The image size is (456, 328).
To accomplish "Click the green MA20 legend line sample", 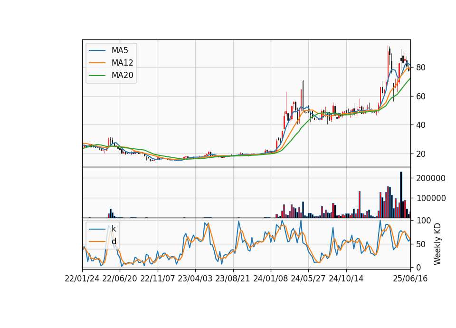I will [x=97, y=75].
